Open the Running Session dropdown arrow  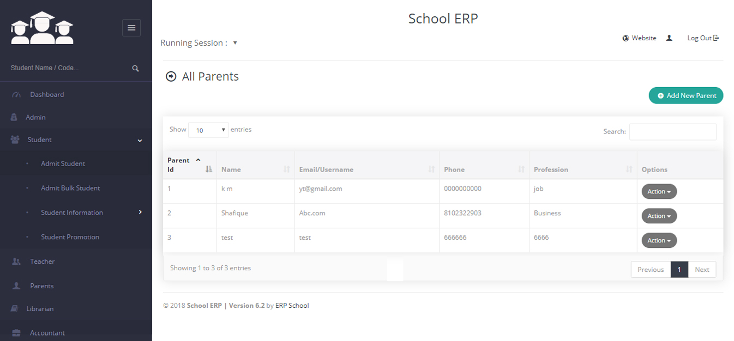pyautogui.click(x=235, y=43)
